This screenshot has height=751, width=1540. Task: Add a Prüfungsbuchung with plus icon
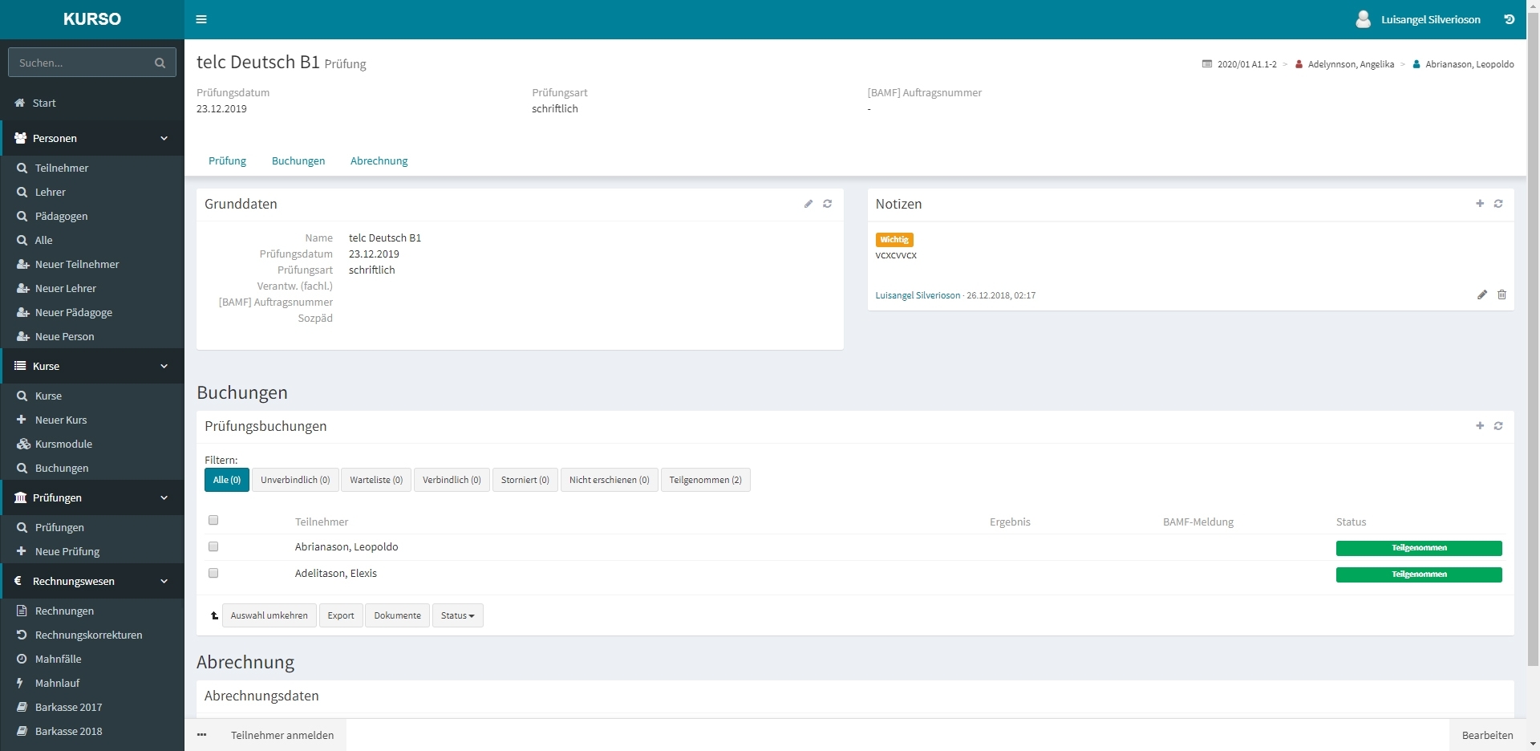tap(1480, 426)
